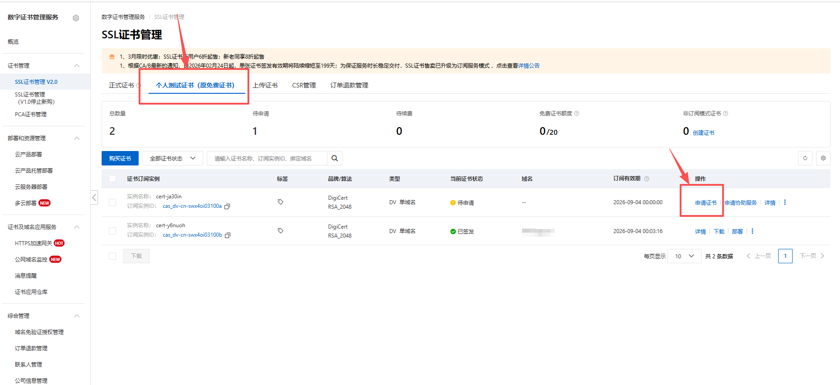This screenshot has width=840, height=385.
Task: Open table column settings gear icon
Action: point(823,158)
